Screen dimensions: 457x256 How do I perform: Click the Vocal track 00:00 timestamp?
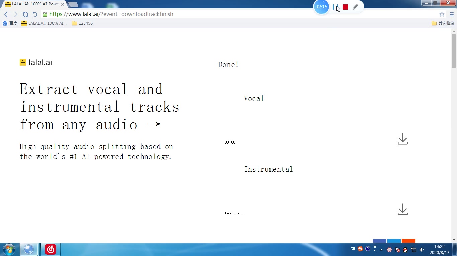[x=230, y=142]
